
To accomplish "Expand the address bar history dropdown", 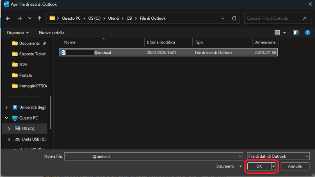I will pos(223,18).
